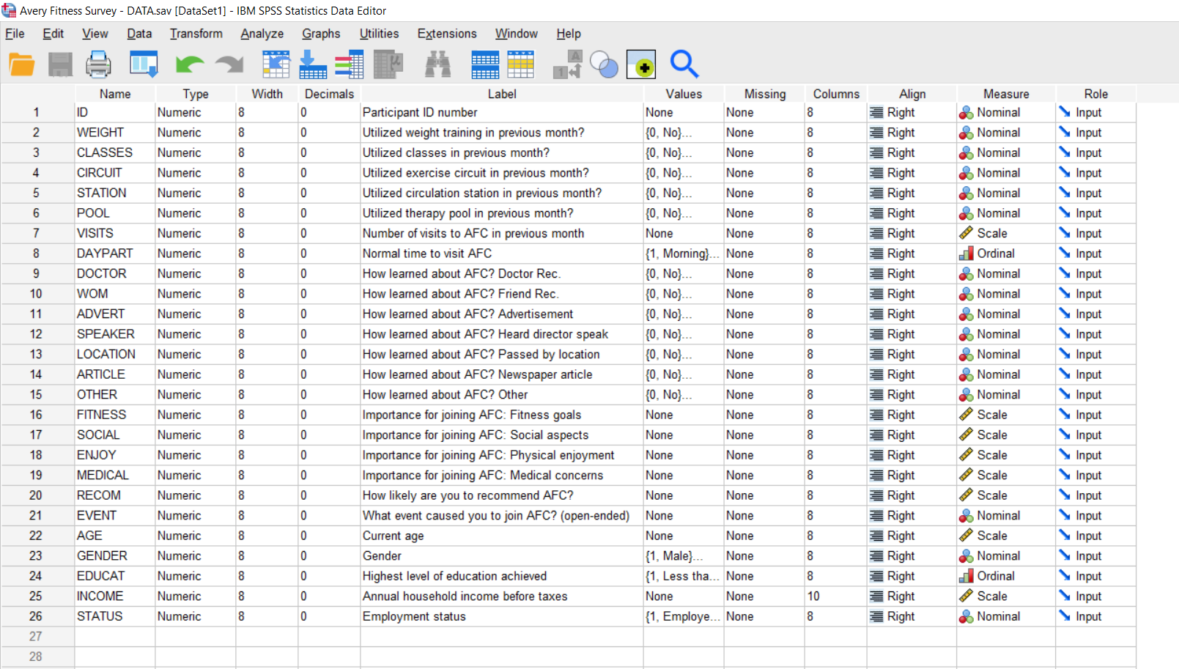Click the green Undo arrow icon
Screen dimensions: 1179x669
tap(190, 65)
